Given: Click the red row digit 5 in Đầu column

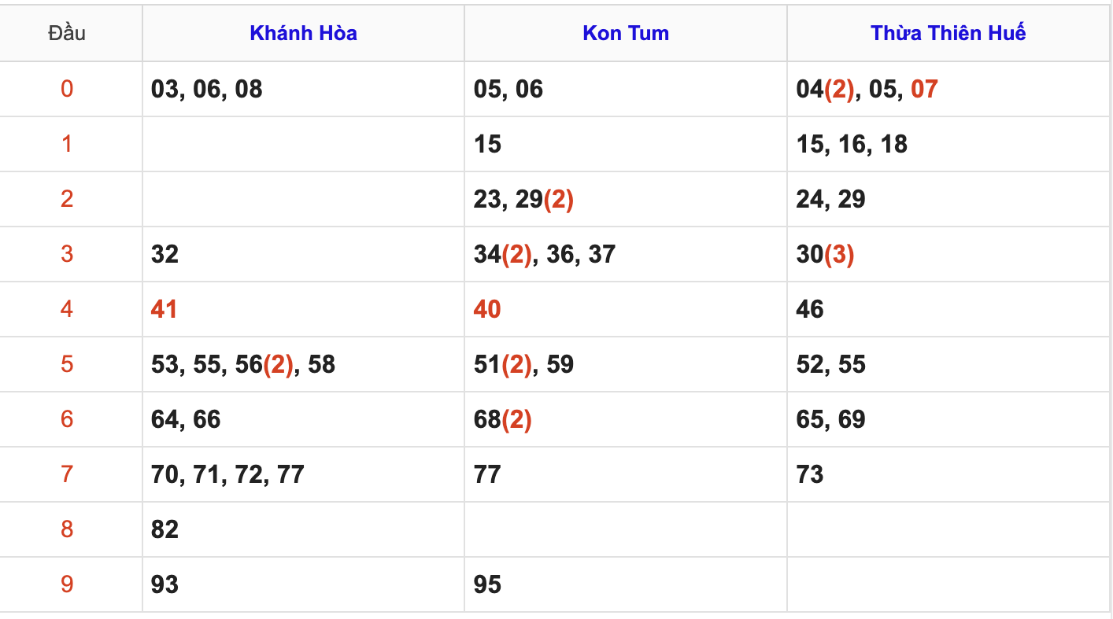Looking at the screenshot, I should pyautogui.click(x=67, y=364).
